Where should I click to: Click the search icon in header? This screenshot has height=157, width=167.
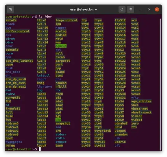(x=122, y=10)
